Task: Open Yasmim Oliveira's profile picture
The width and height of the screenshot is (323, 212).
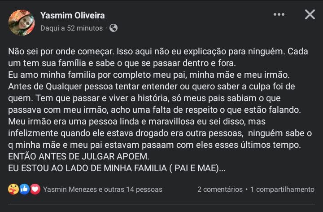Action: [21, 22]
